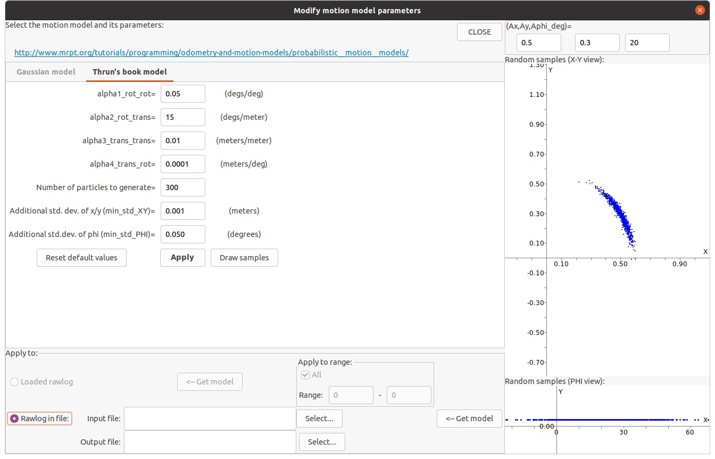Edit the alpha1_rot_rot value field

coord(182,94)
